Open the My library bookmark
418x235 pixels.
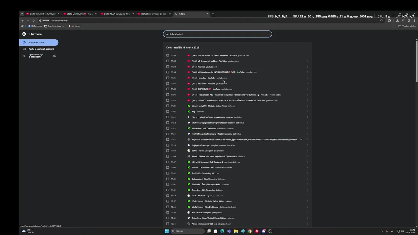click(x=74, y=26)
